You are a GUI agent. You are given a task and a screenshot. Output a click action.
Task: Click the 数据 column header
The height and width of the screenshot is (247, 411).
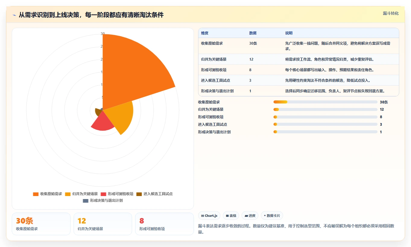(x=253, y=33)
